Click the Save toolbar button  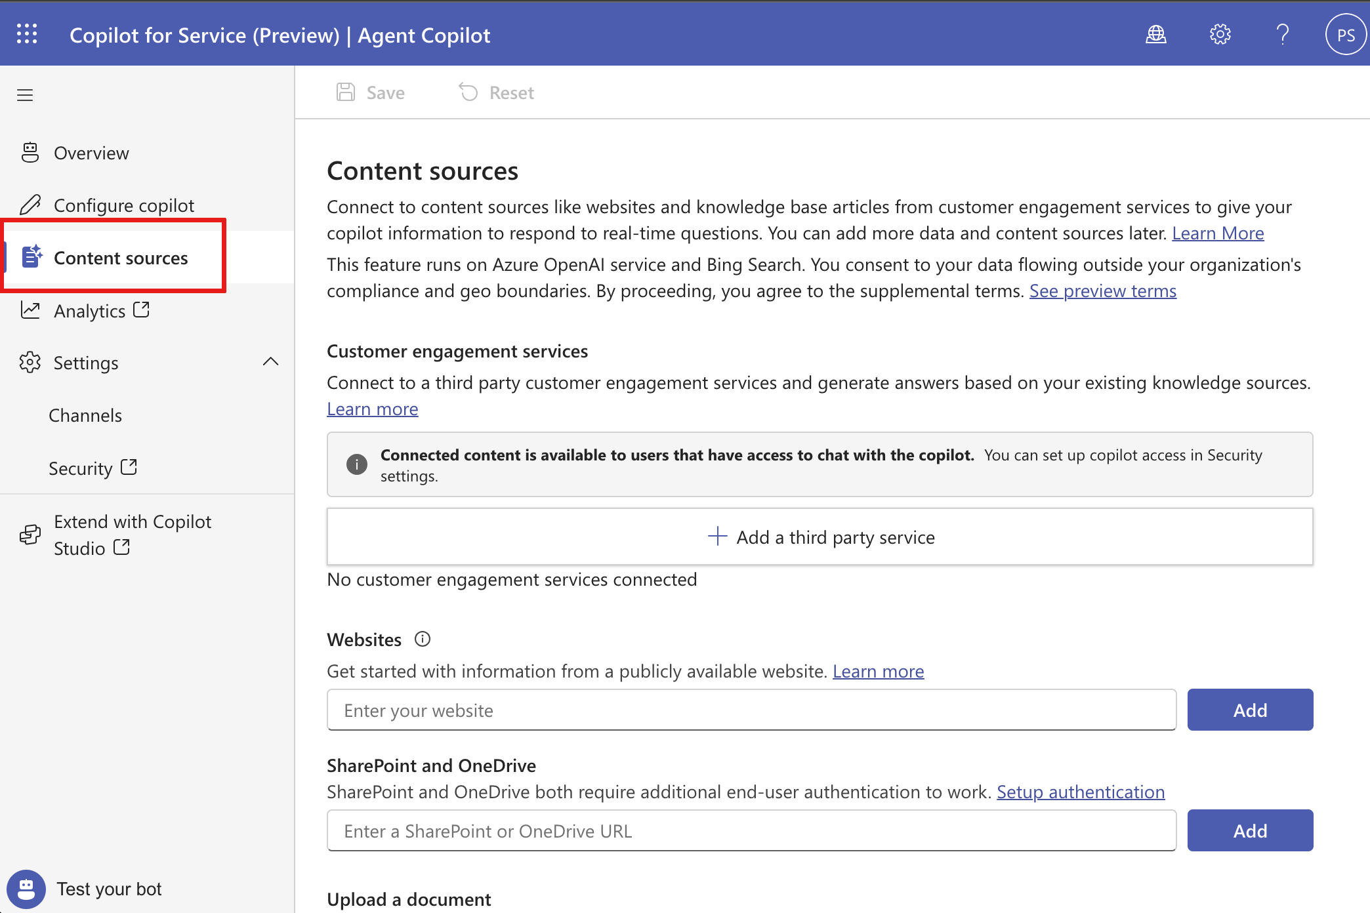[x=371, y=92]
